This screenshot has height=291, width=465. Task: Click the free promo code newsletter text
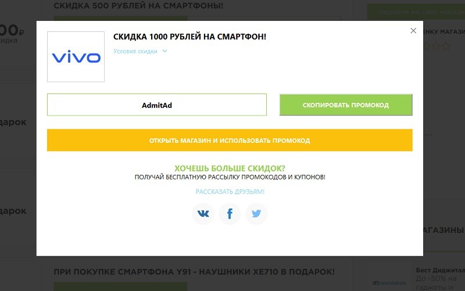click(230, 177)
